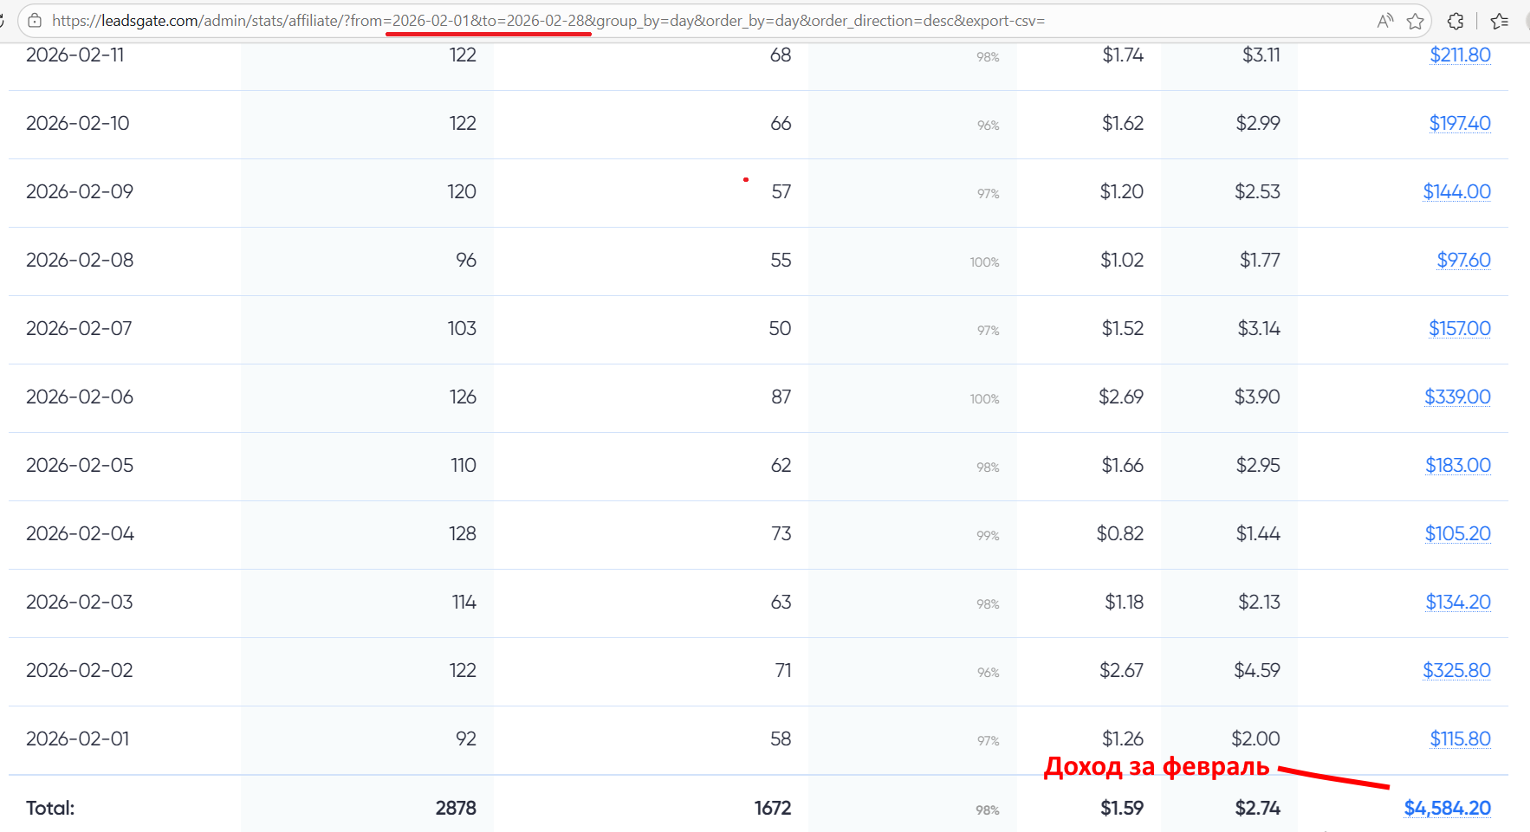This screenshot has width=1530, height=832.
Task: Click the $144.00 earnings link
Action: pos(1456,192)
